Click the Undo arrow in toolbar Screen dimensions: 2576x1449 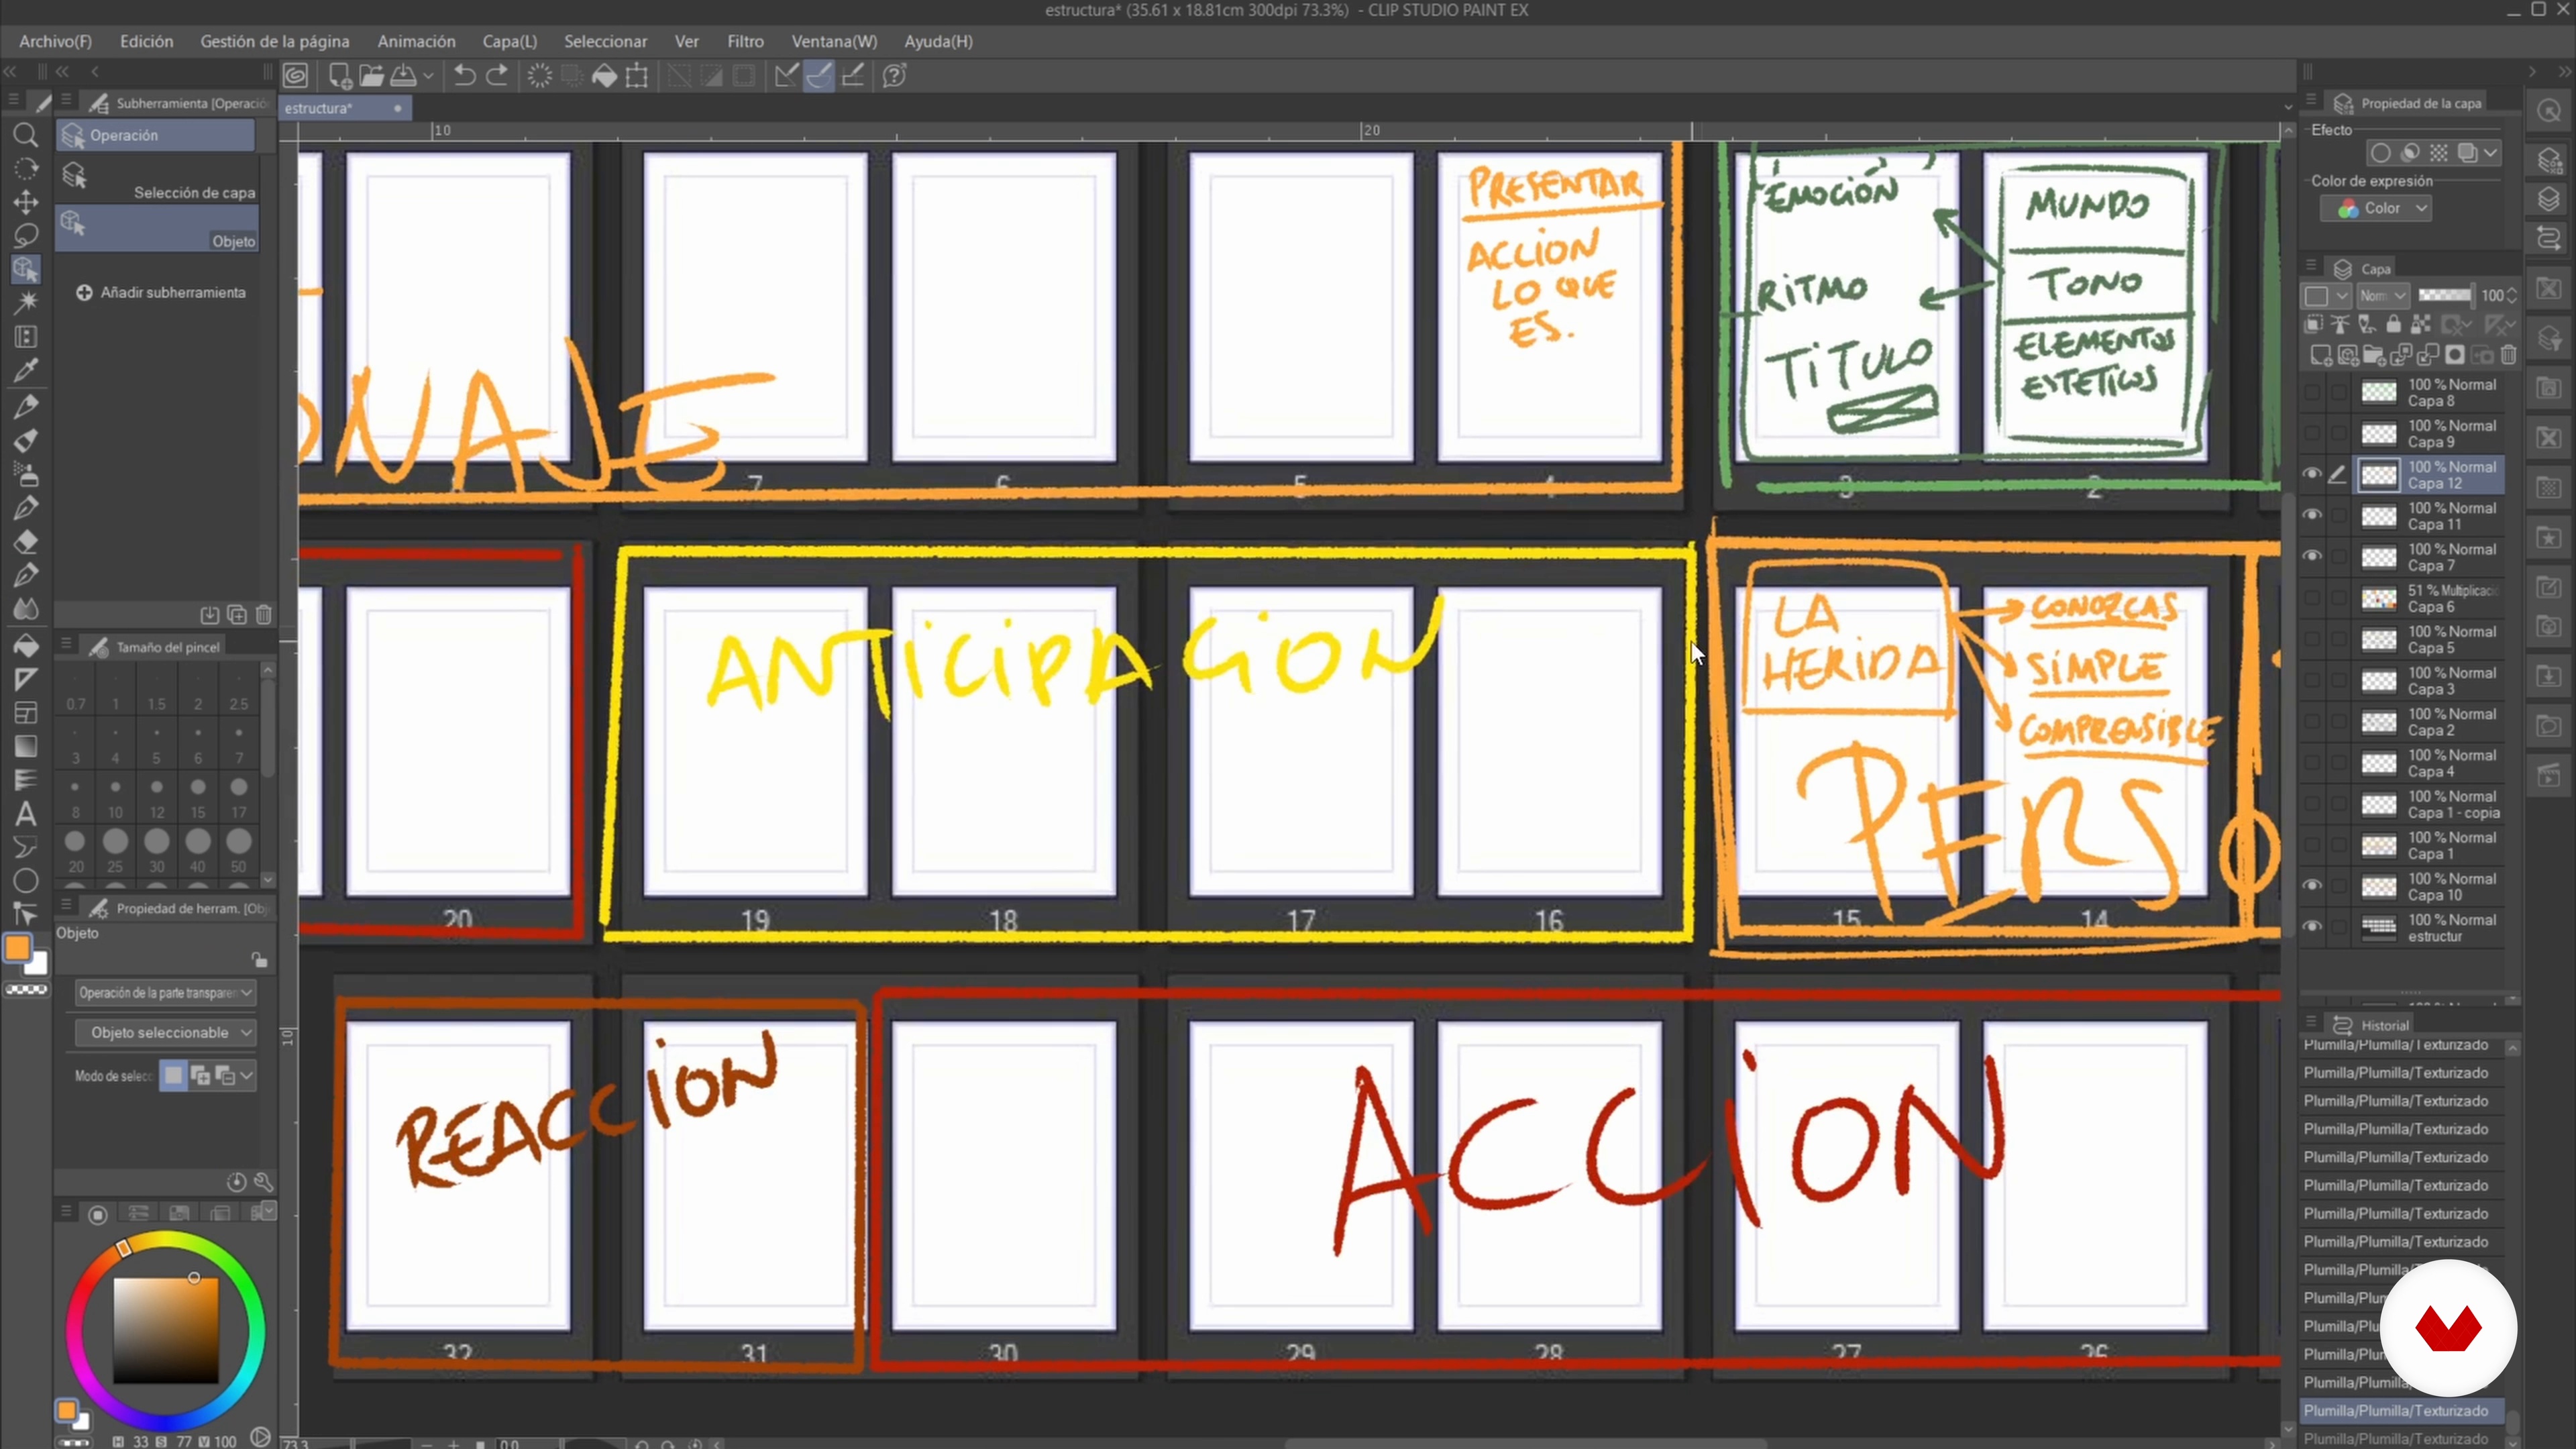(x=464, y=76)
